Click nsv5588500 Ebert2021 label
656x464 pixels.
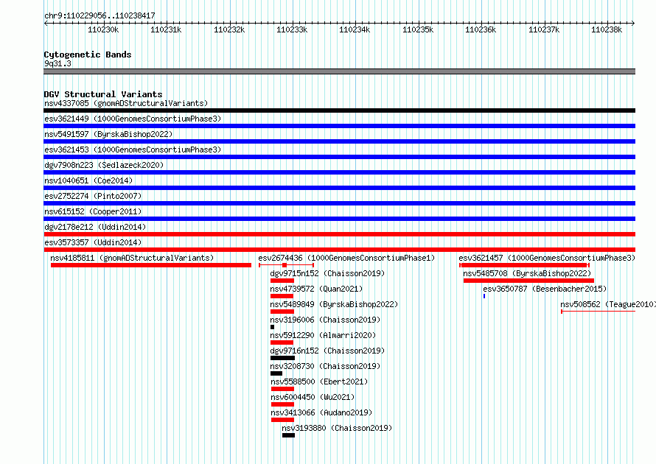point(319,382)
